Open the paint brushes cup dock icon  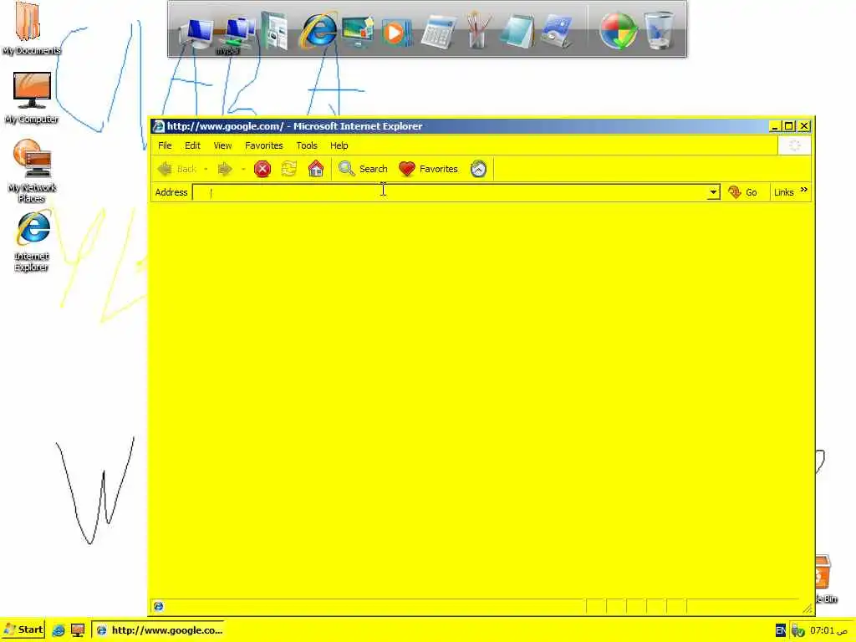pos(479,30)
